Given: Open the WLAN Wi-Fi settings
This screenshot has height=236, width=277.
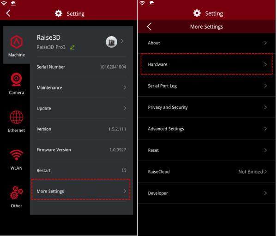Looking at the screenshot, I should tap(17, 155).
